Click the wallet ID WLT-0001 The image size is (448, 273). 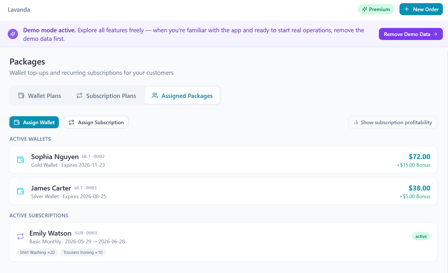pos(86,188)
